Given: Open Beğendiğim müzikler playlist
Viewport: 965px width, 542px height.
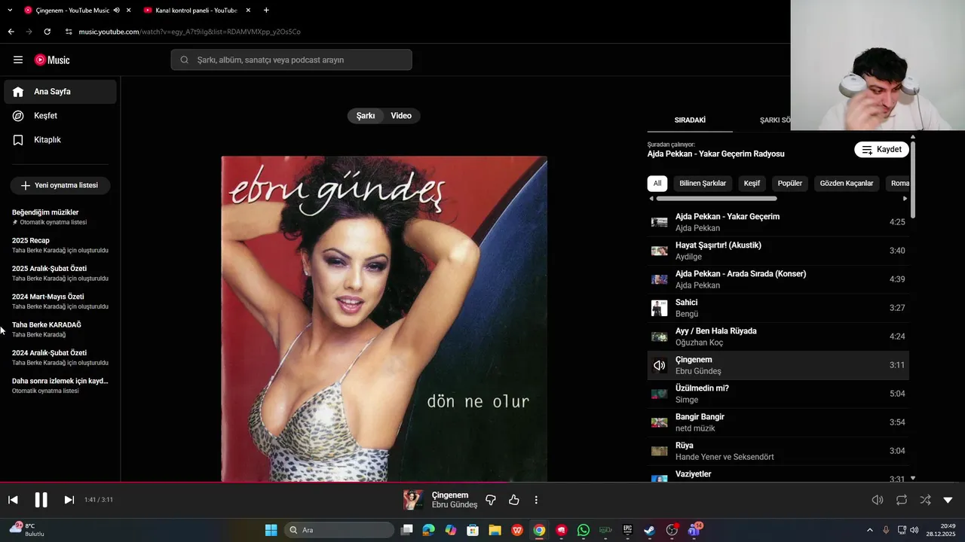Looking at the screenshot, I should coord(60,217).
